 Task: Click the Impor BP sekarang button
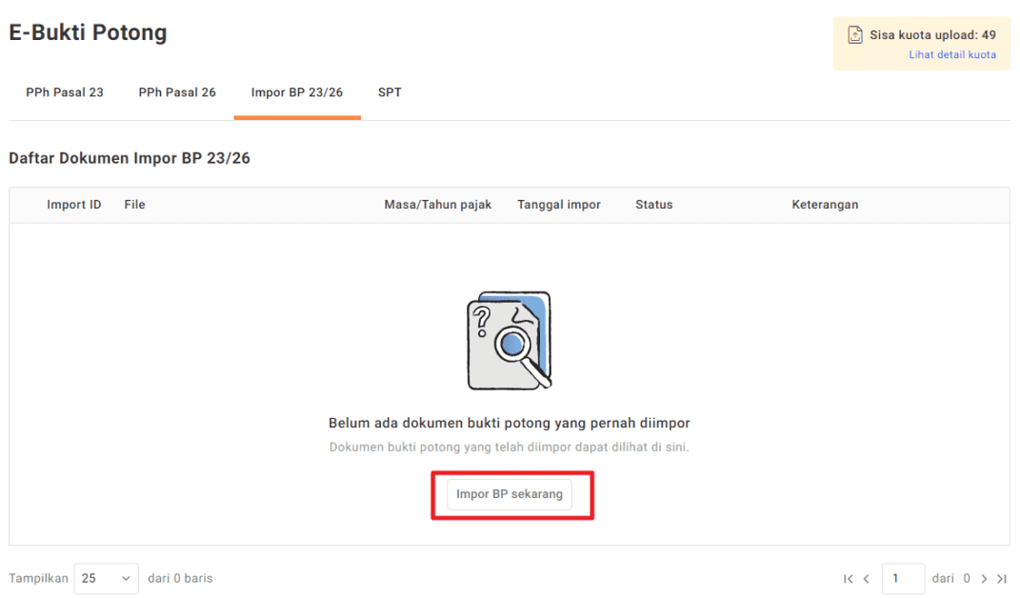[x=511, y=494]
